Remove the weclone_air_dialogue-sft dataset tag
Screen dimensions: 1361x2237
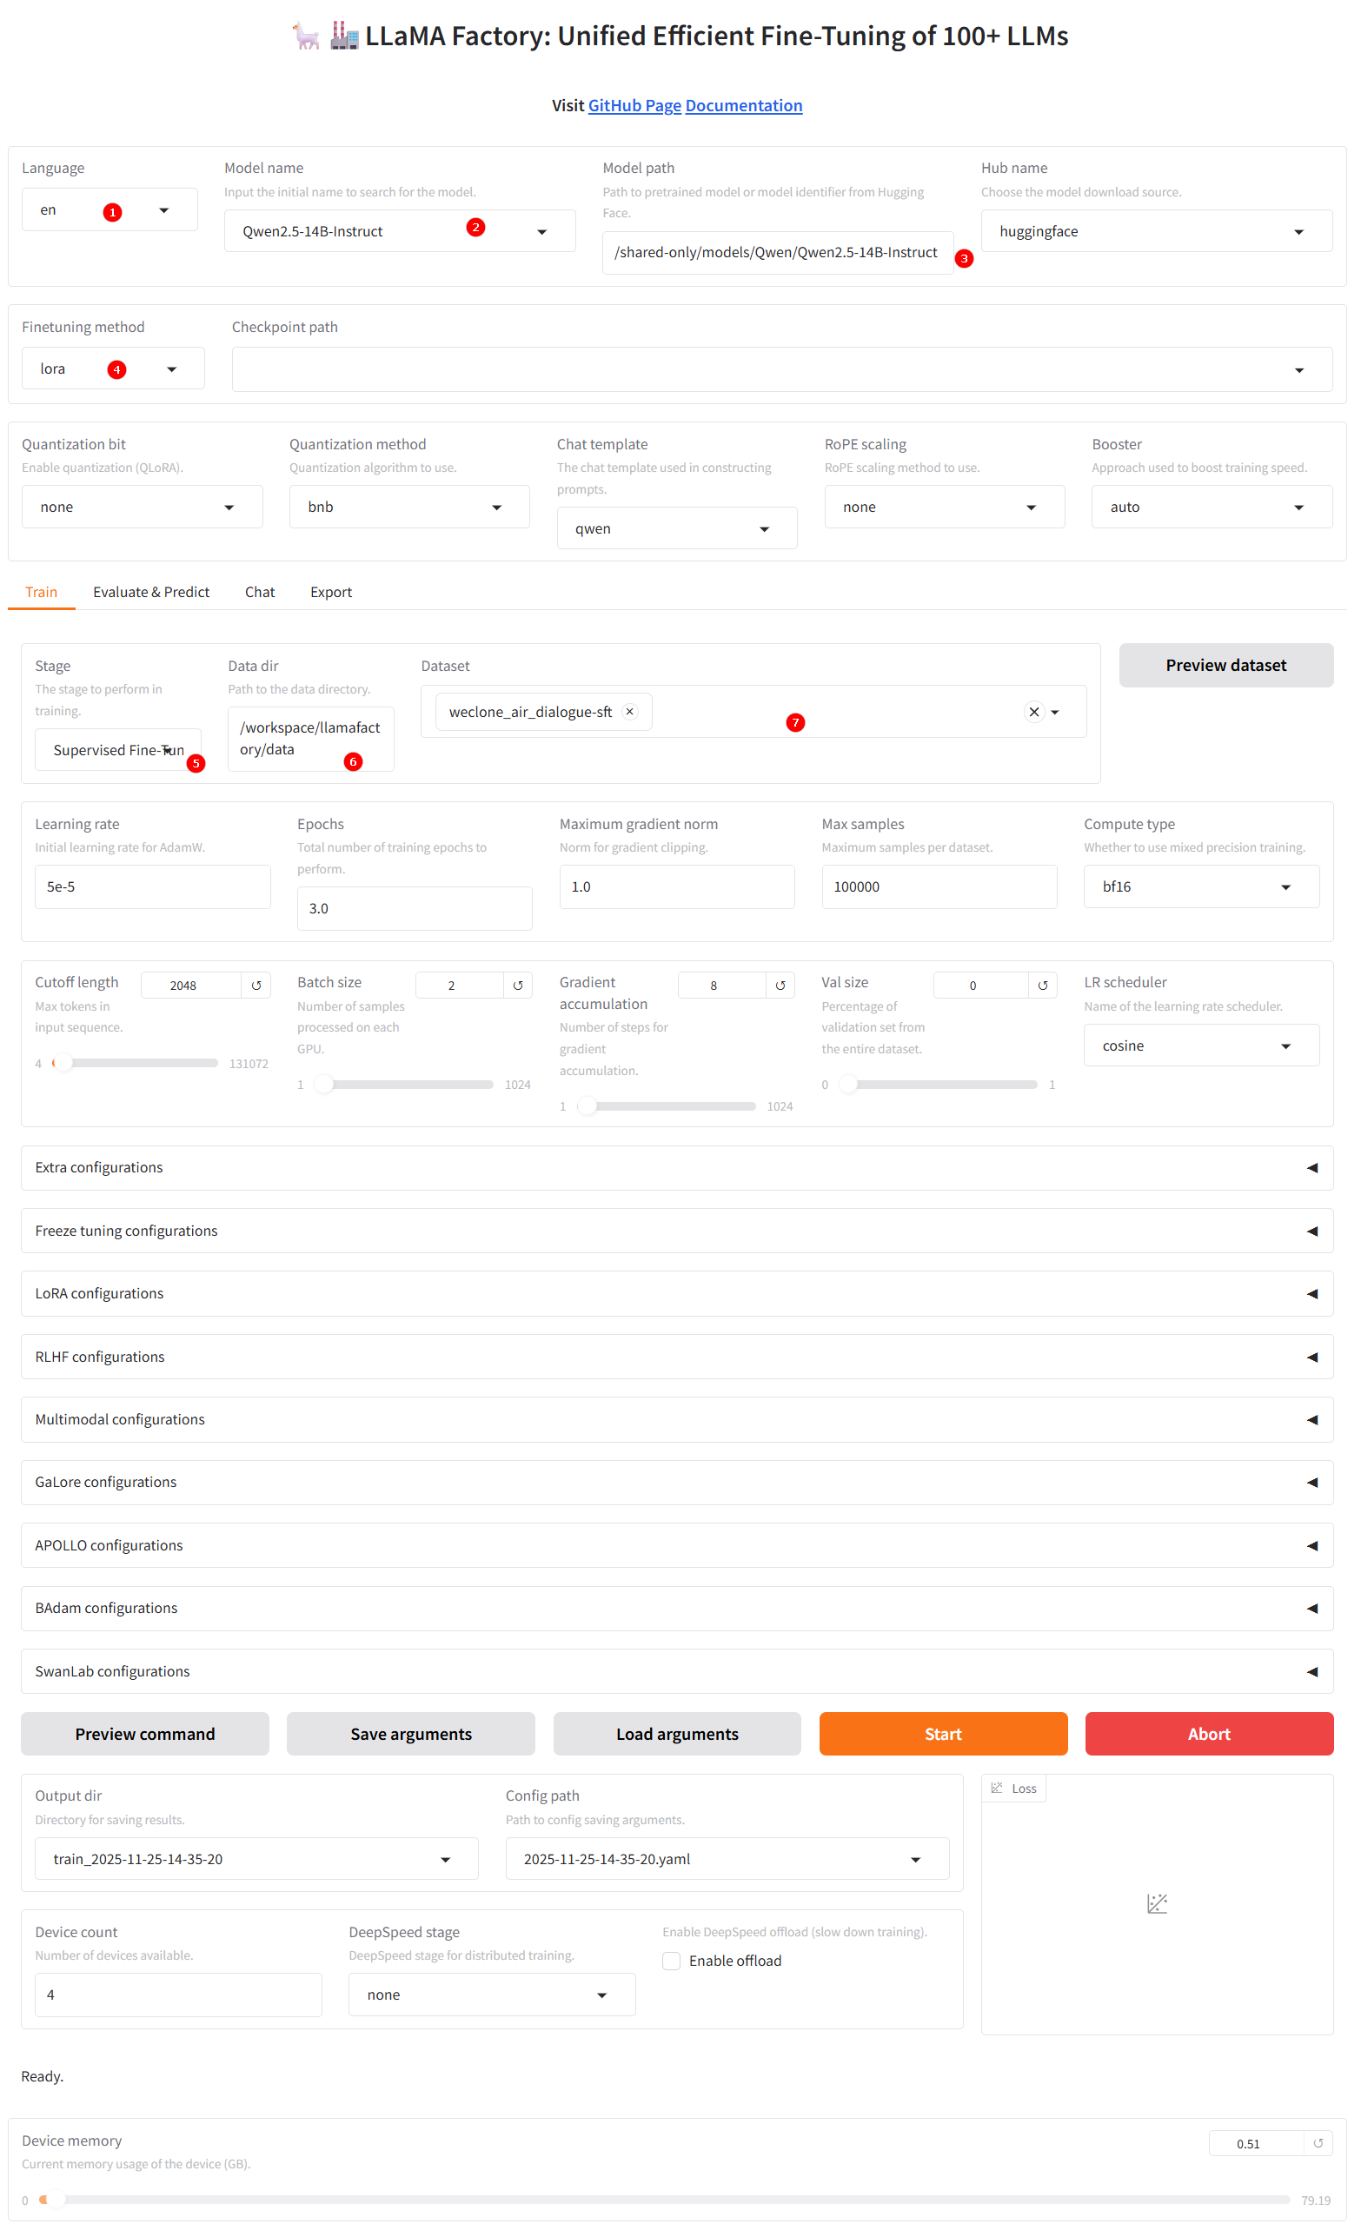[632, 714]
